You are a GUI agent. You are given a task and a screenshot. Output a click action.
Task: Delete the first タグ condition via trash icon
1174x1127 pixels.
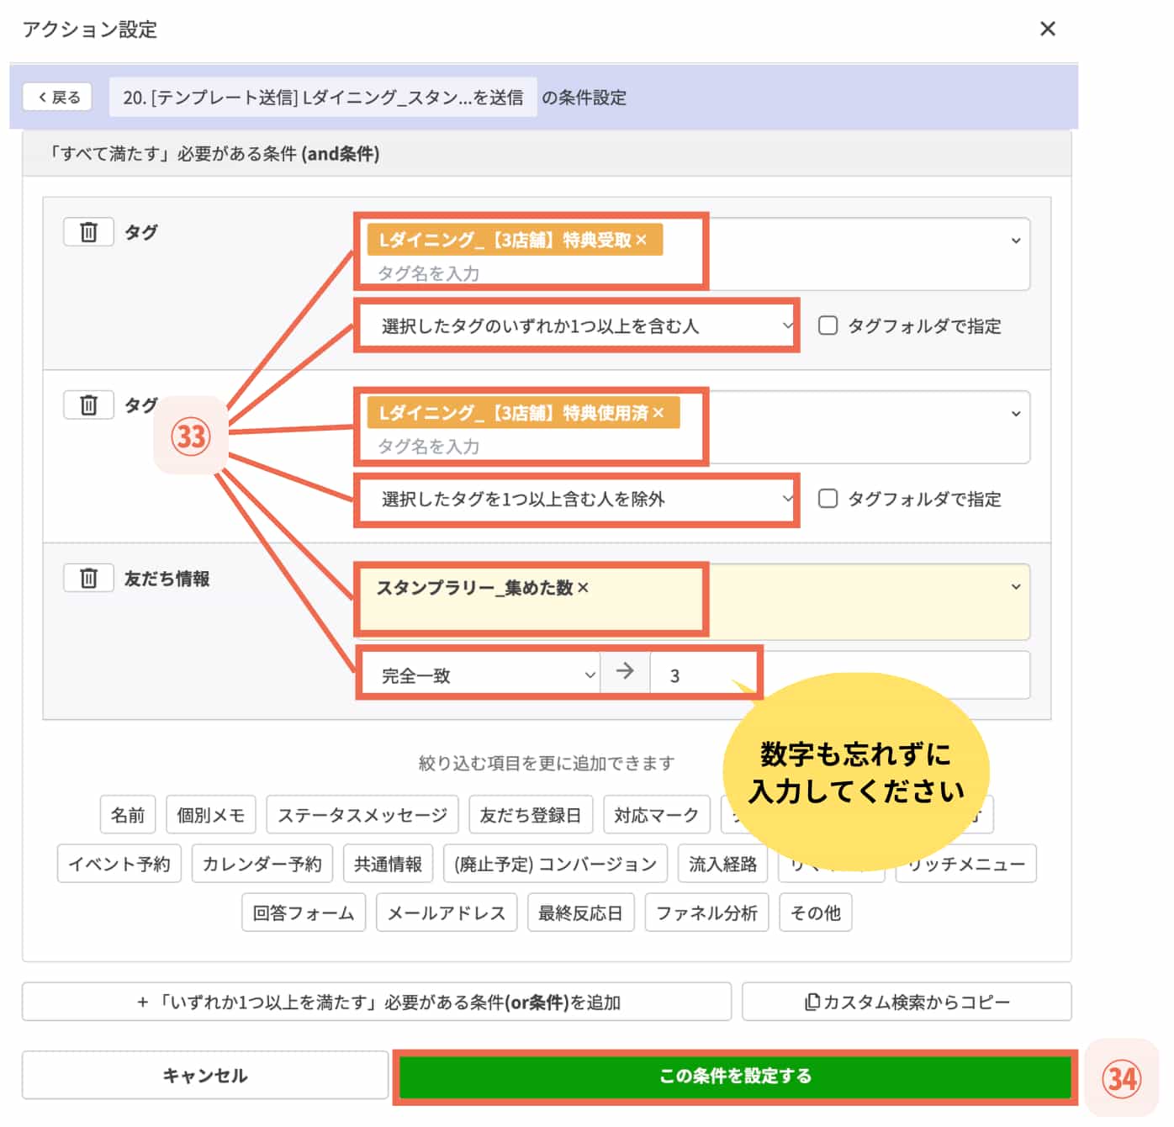87,231
